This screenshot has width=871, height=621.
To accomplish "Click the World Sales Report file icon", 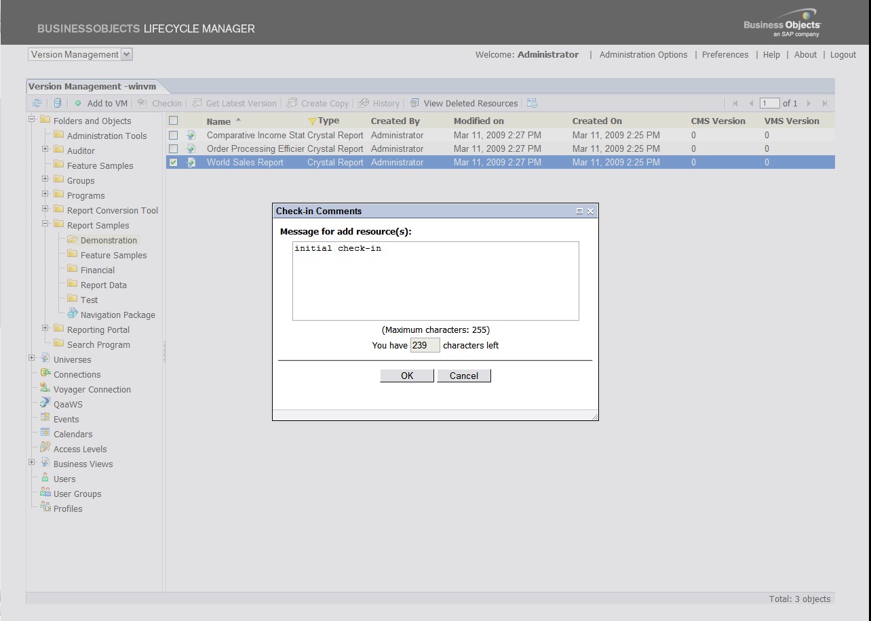I will pos(191,162).
